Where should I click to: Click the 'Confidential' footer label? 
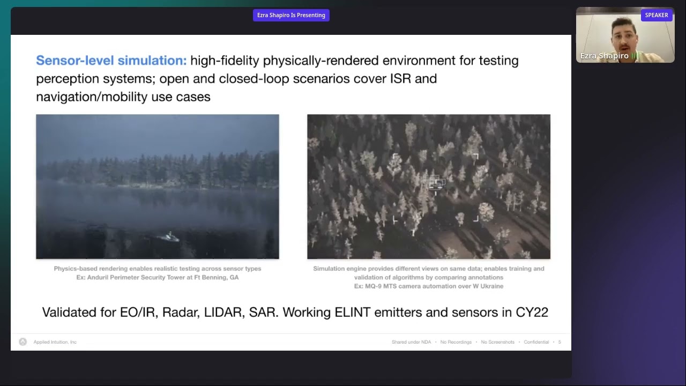[x=536, y=342]
